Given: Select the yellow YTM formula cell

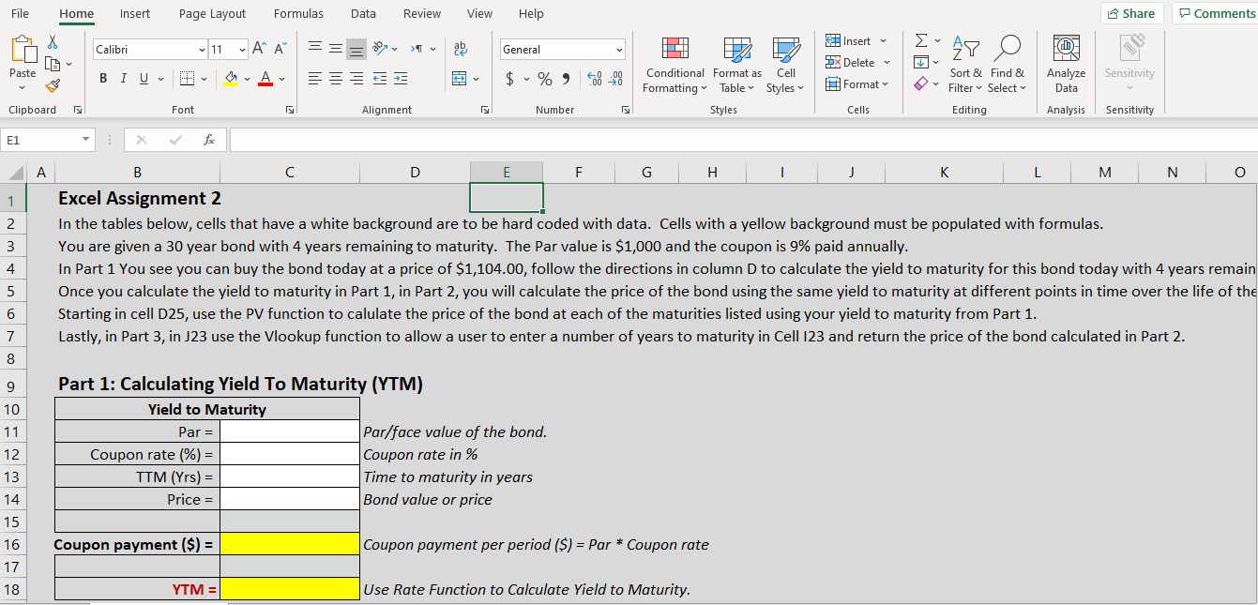Looking at the screenshot, I should [x=290, y=589].
